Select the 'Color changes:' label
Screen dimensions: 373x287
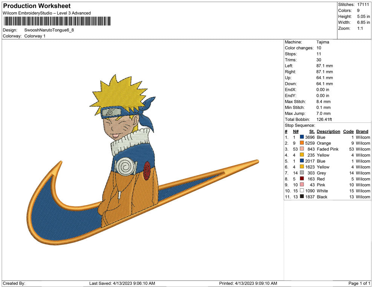point(299,48)
